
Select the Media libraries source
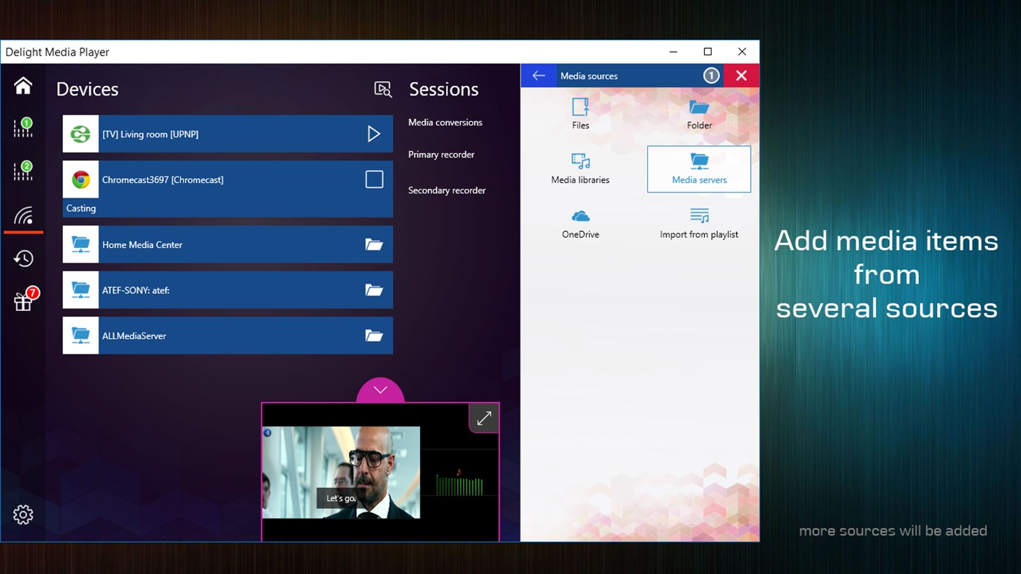point(579,168)
